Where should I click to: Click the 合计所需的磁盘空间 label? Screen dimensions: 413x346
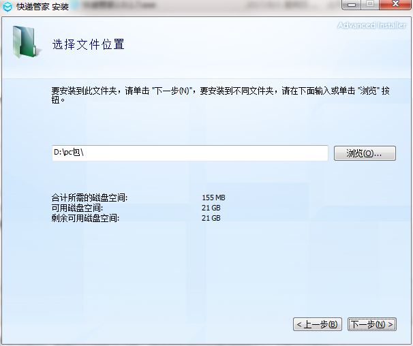[x=89, y=198]
